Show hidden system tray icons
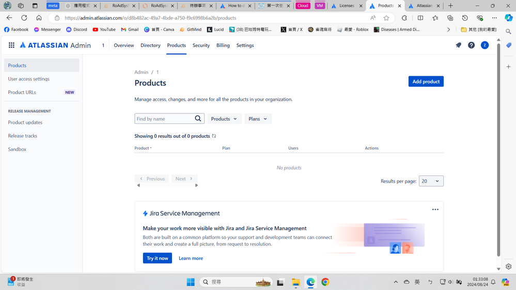The image size is (516, 290). point(396,282)
